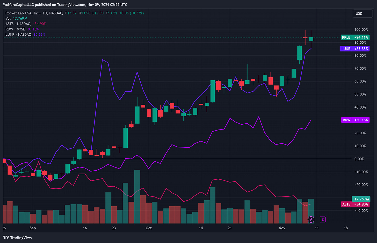Click the 17.769 M volume axis label
This screenshot has height=243, width=377.
click(x=361, y=199)
